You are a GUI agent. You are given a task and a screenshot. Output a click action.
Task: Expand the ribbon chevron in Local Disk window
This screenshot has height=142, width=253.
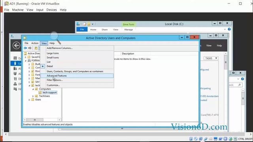225,29
